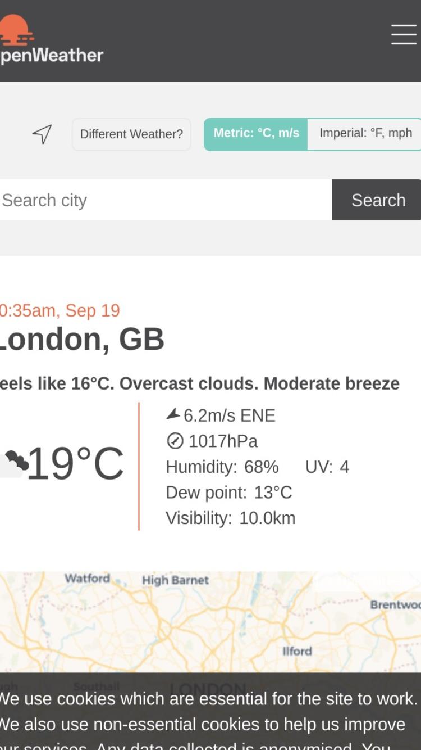Click Brentwood label on the map
The width and height of the screenshot is (421, 750).
click(395, 605)
